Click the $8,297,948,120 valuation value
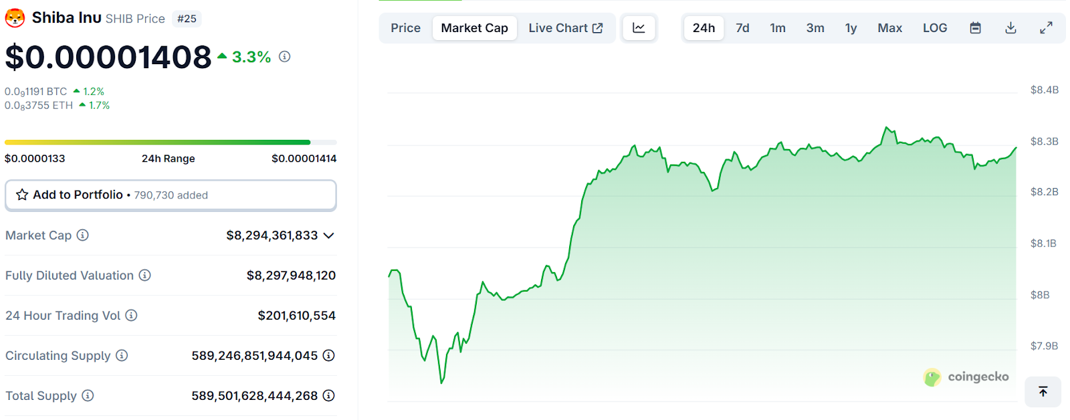Viewport: 1070px width, 420px height. pos(291,276)
